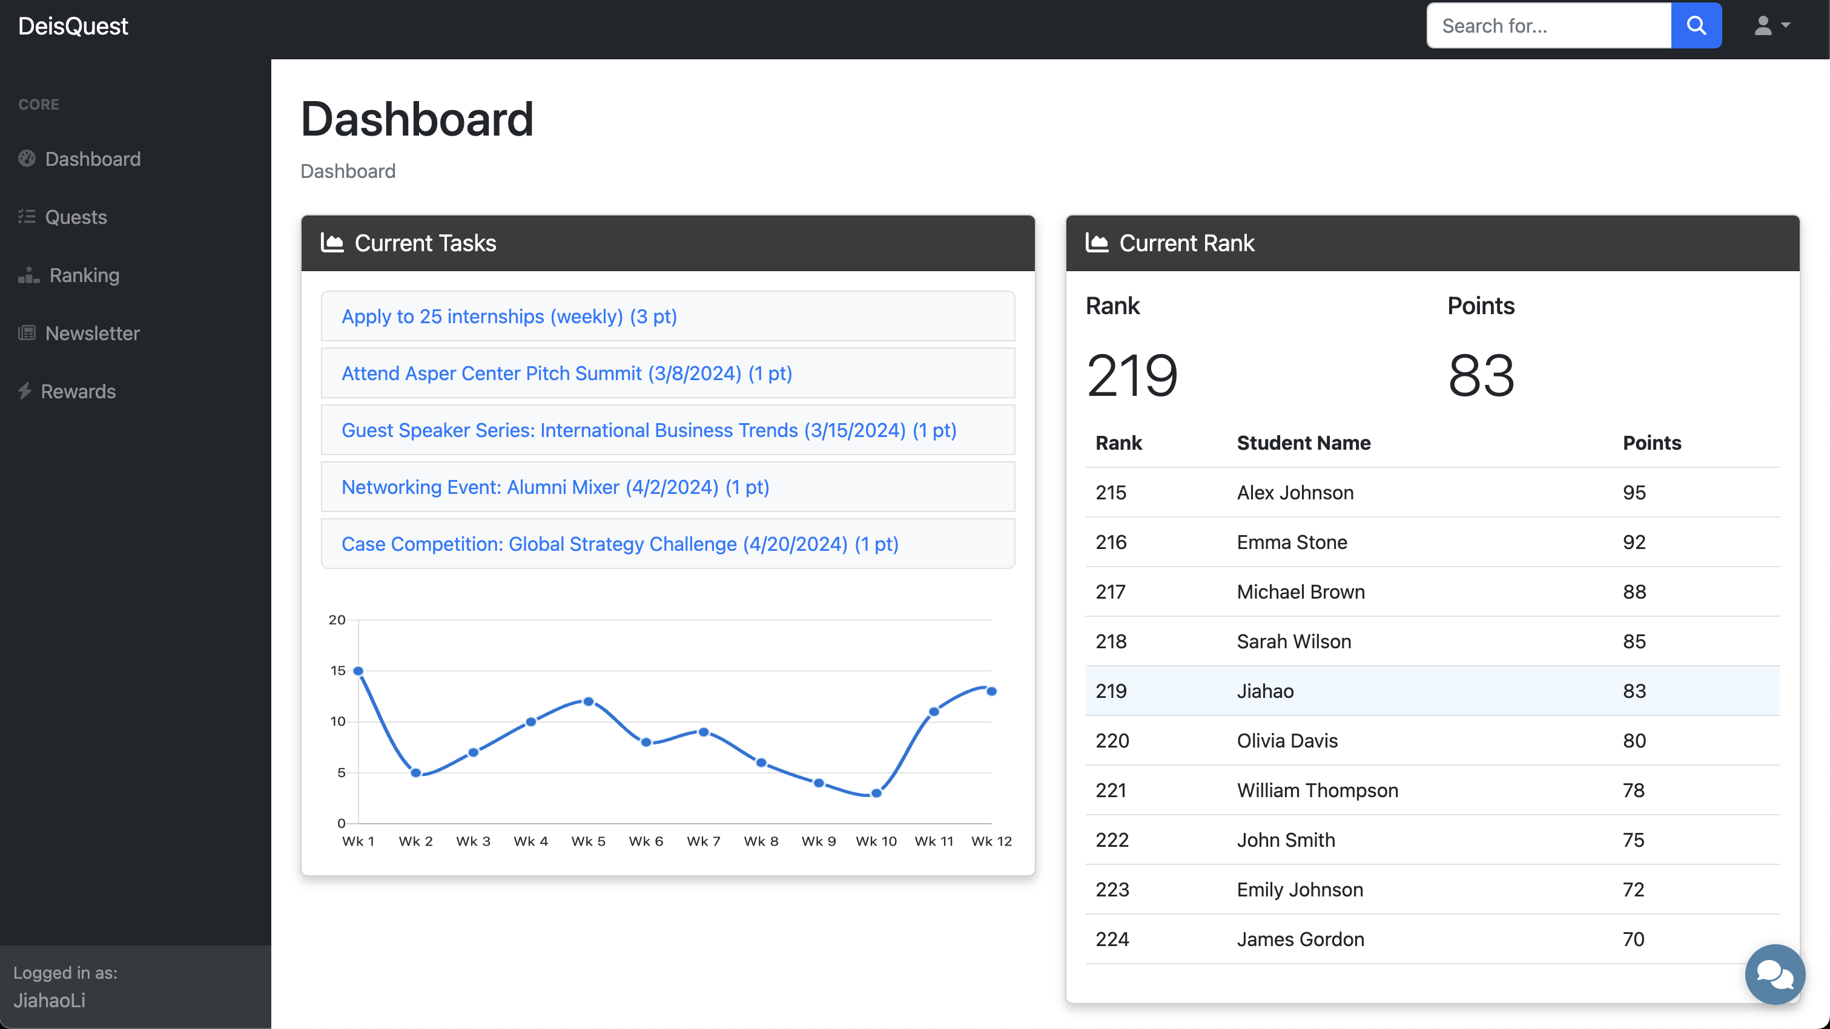The image size is (1830, 1029).
Task: Focus the Search for... input field
Action: click(x=1548, y=25)
